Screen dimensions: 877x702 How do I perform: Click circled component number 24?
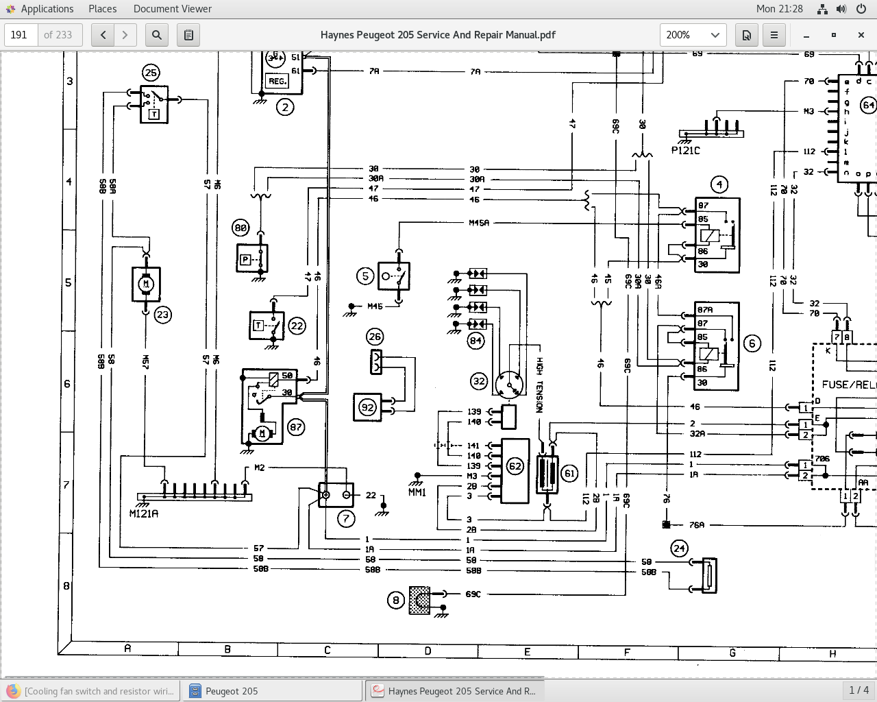tap(679, 548)
